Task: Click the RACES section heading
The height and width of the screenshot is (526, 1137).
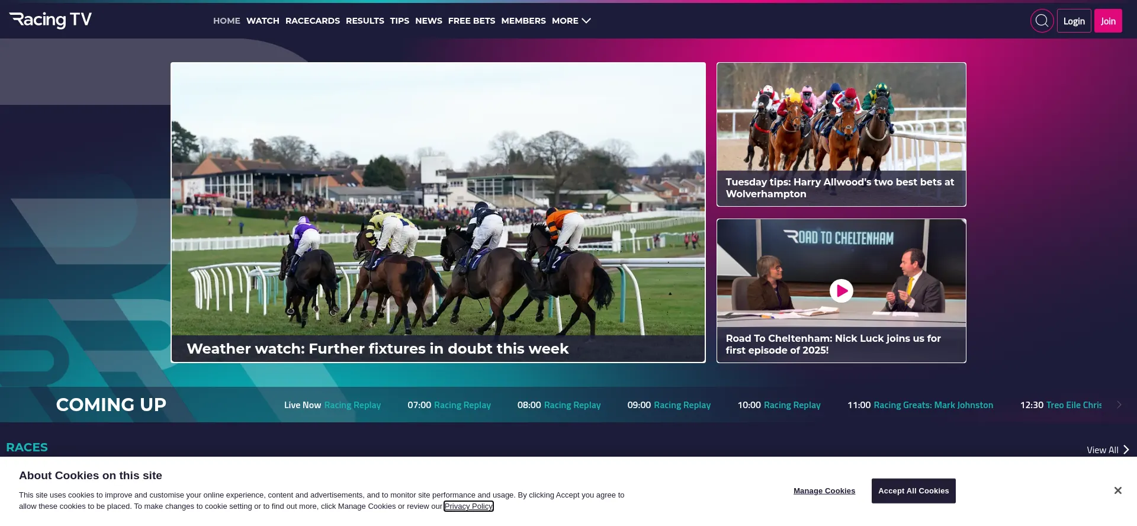Action: click(27, 448)
